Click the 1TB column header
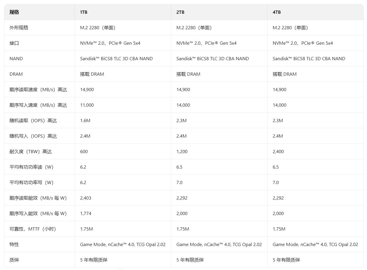Viewport: 367px width, 270px height. pyautogui.click(x=84, y=12)
